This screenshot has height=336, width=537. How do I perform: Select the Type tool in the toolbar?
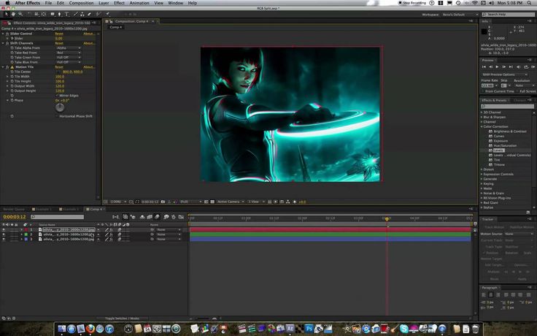(x=67, y=14)
